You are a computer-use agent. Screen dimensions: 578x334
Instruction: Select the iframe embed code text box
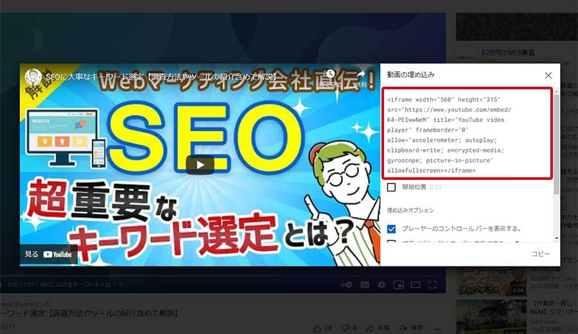pyautogui.click(x=468, y=134)
